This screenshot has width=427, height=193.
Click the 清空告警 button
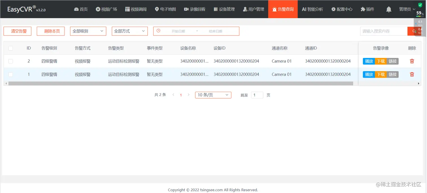pos(17,31)
